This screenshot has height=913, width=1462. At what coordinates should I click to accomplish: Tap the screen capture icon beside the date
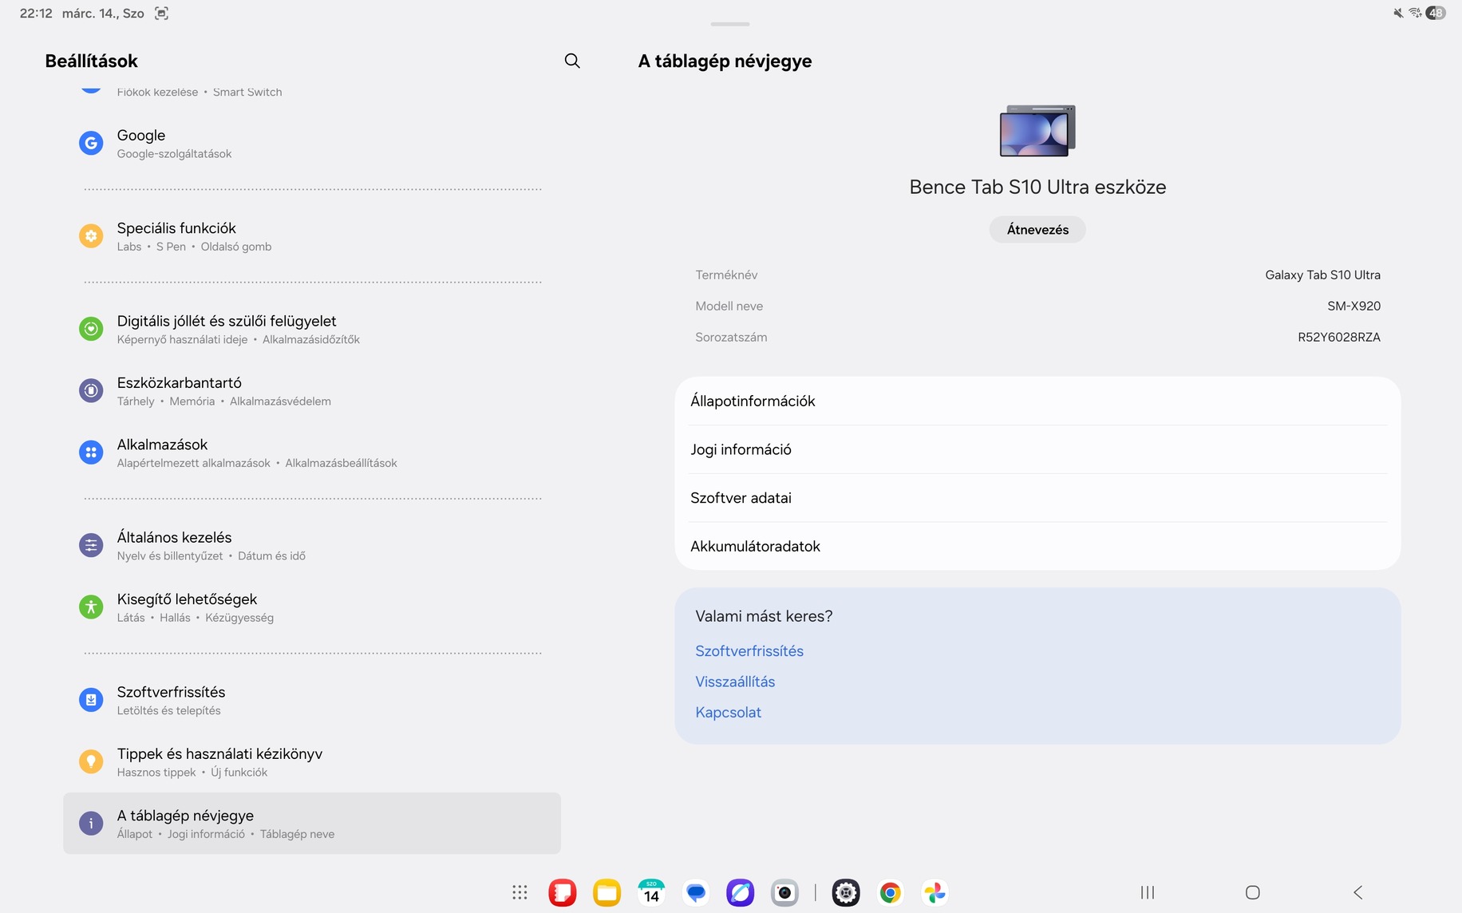click(x=161, y=13)
